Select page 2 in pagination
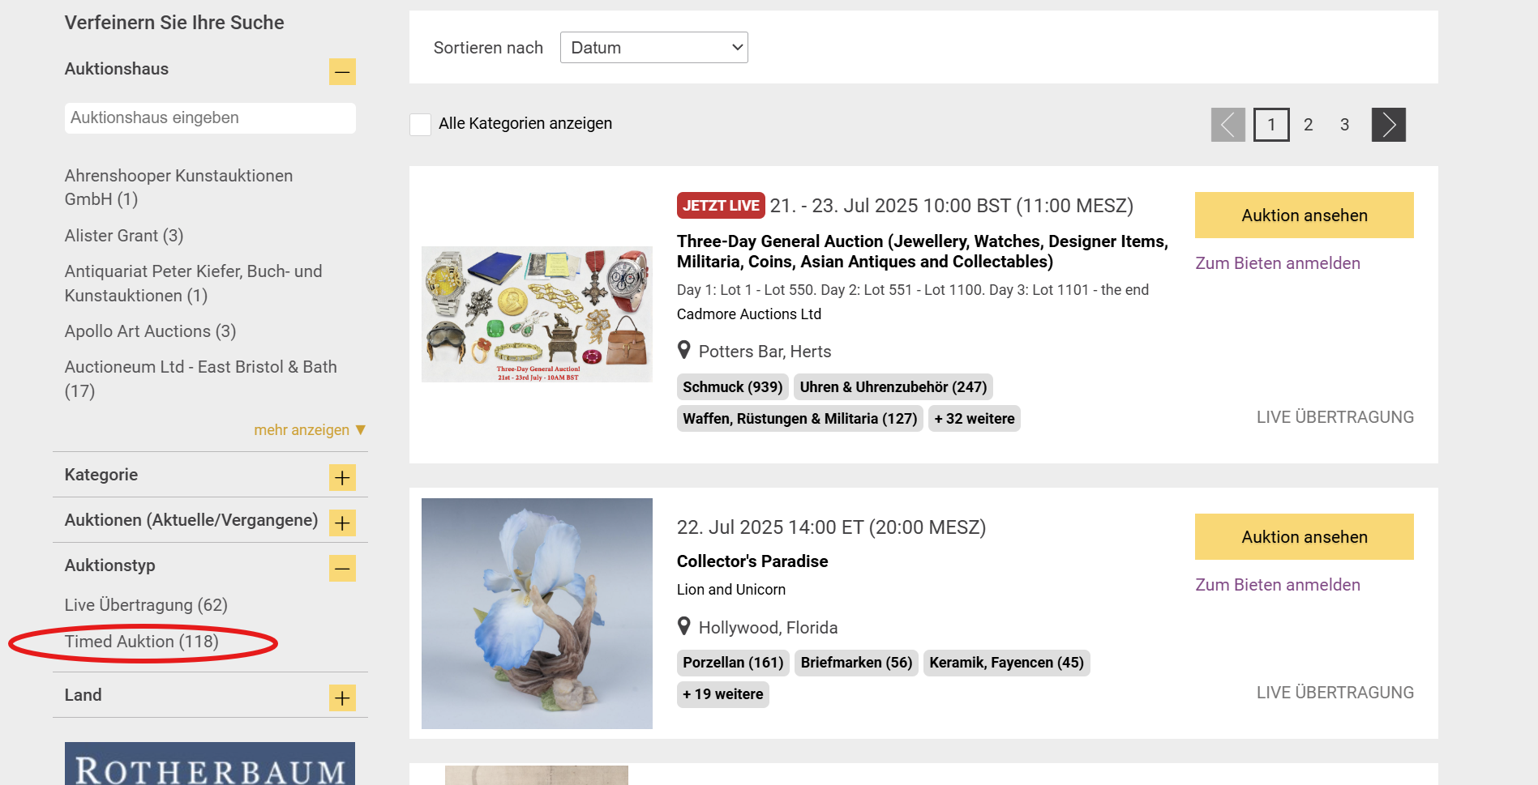1538x785 pixels. point(1308,125)
